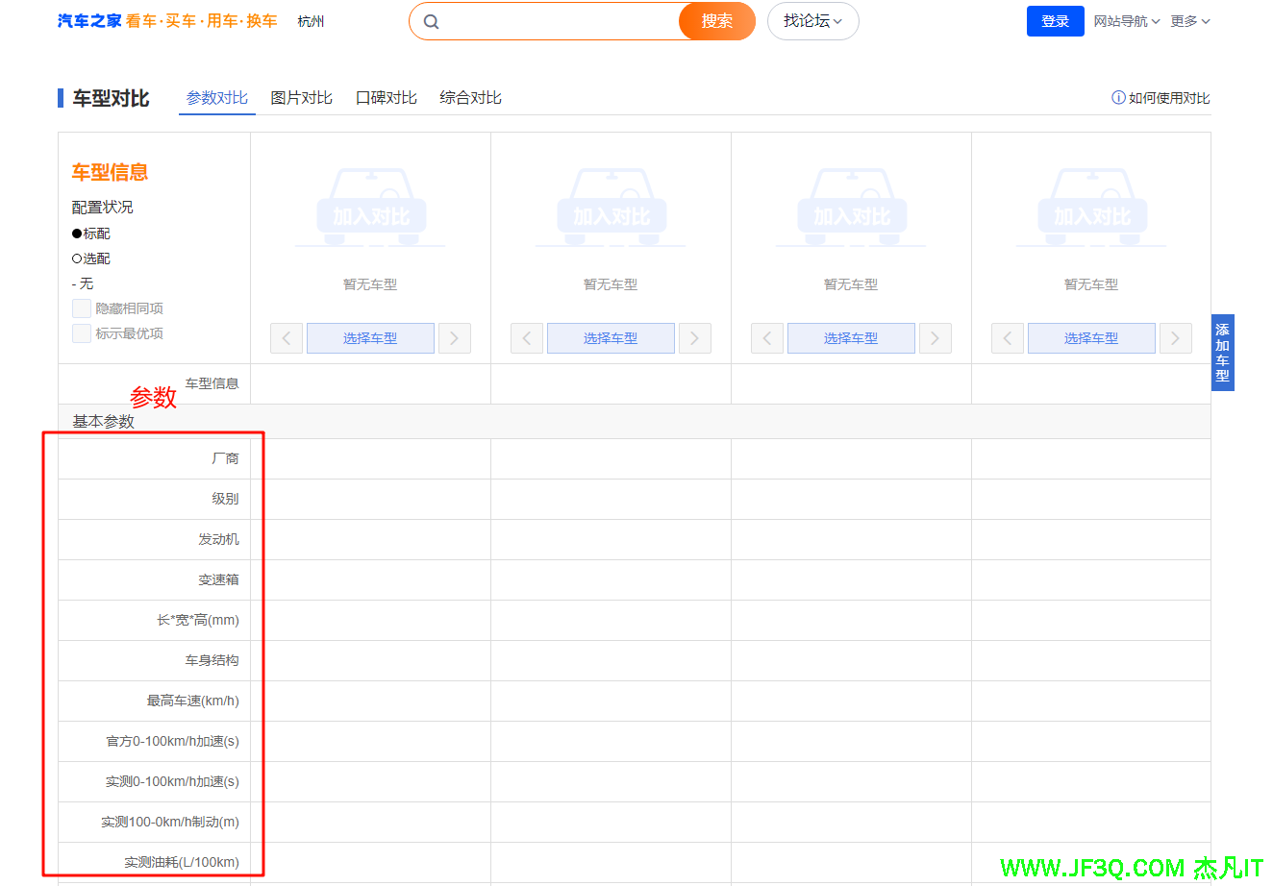This screenshot has height=886, width=1273.
Task: Click the search magnifier icon
Action: click(432, 21)
